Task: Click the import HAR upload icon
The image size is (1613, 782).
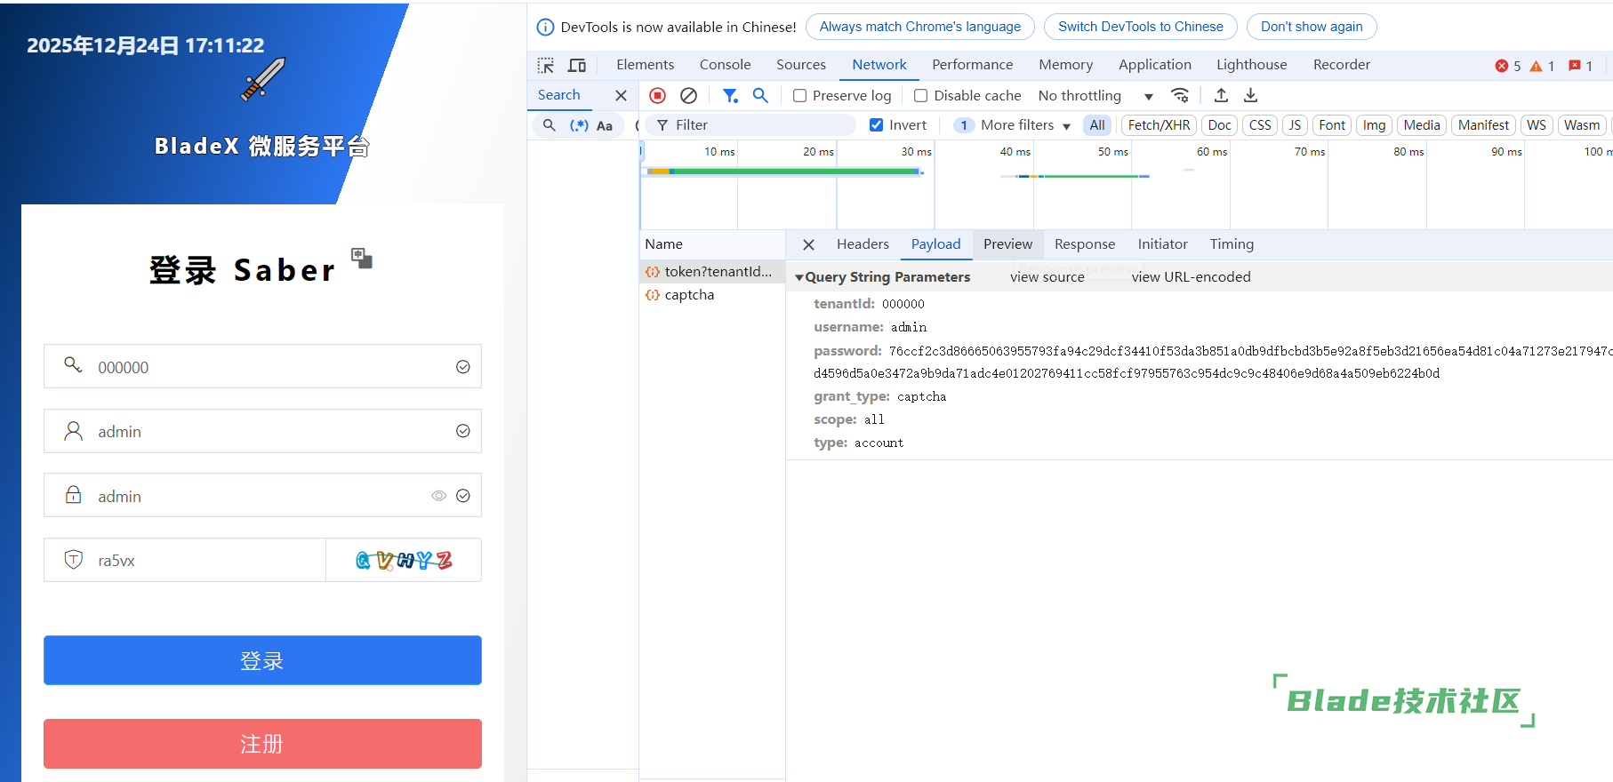Action: [1221, 95]
